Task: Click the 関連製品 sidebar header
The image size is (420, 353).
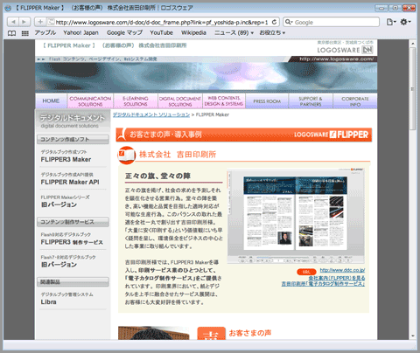Action: 73,282
